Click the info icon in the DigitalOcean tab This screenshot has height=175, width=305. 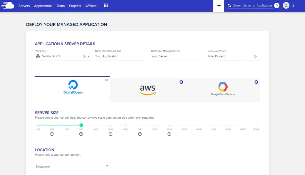(x=106, y=80)
